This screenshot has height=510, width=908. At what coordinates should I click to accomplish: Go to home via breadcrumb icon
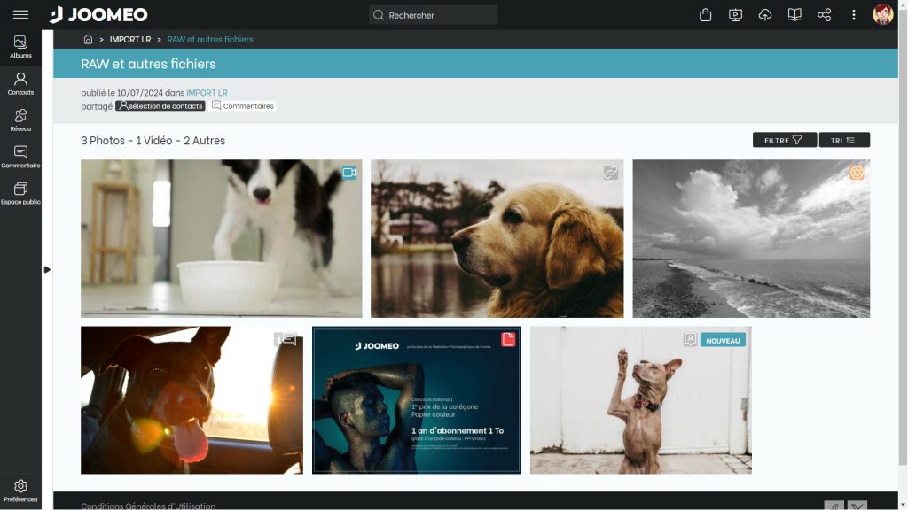coord(88,40)
